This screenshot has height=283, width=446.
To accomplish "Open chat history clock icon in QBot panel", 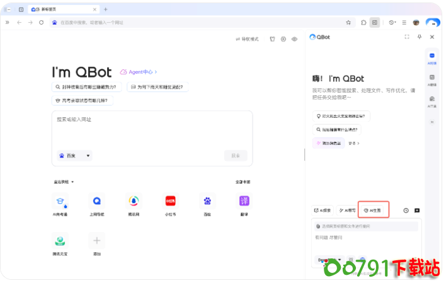I will [x=406, y=210].
